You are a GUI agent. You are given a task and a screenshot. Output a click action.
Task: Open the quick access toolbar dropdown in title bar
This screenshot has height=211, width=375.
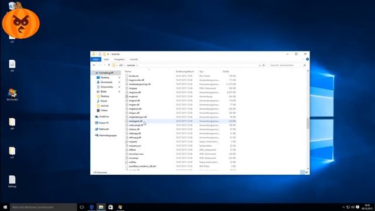[x=108, y=54]
